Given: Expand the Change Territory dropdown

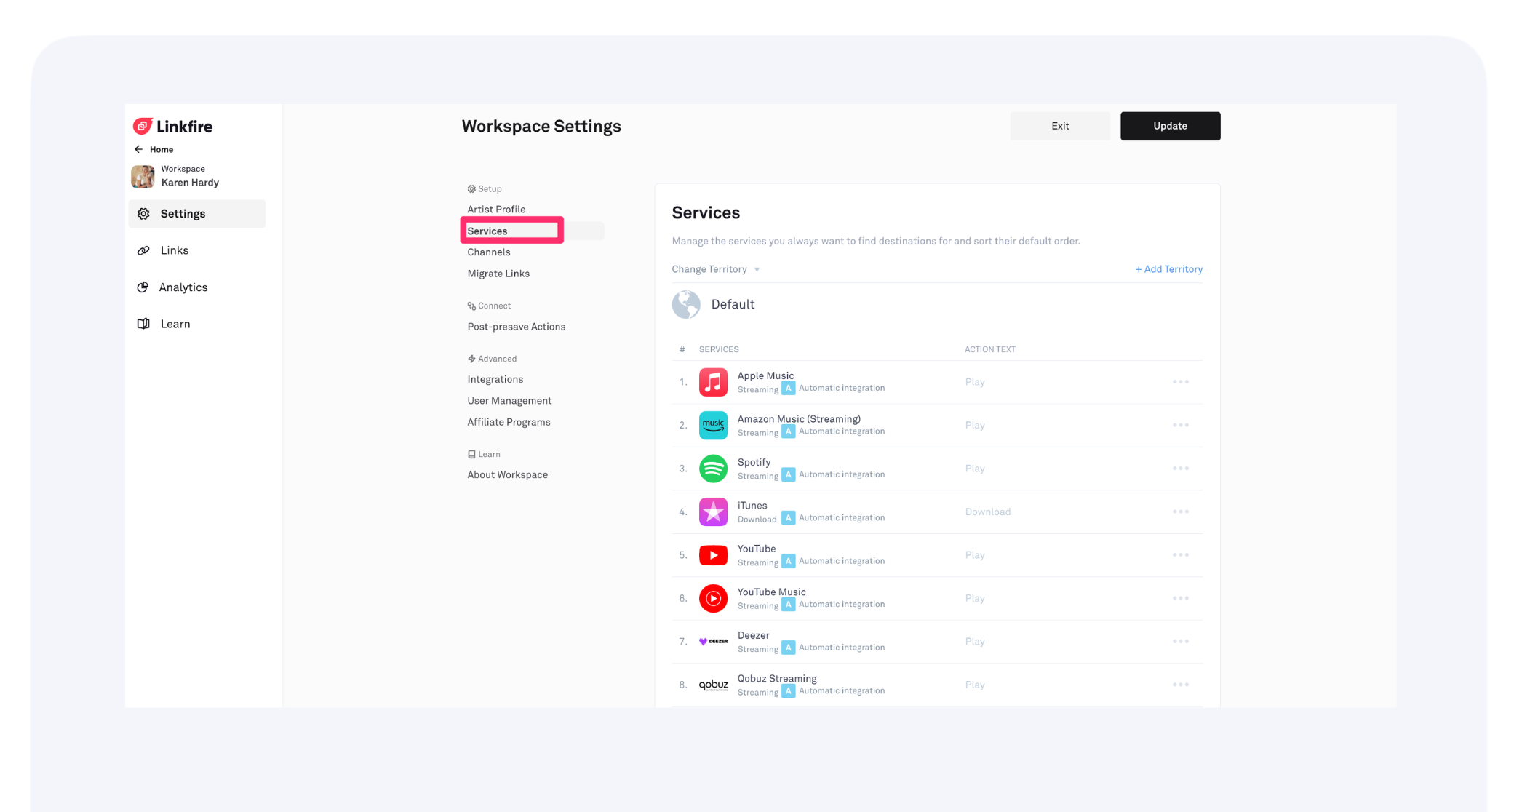Looking at the screenshot, I should click(715, 269).
